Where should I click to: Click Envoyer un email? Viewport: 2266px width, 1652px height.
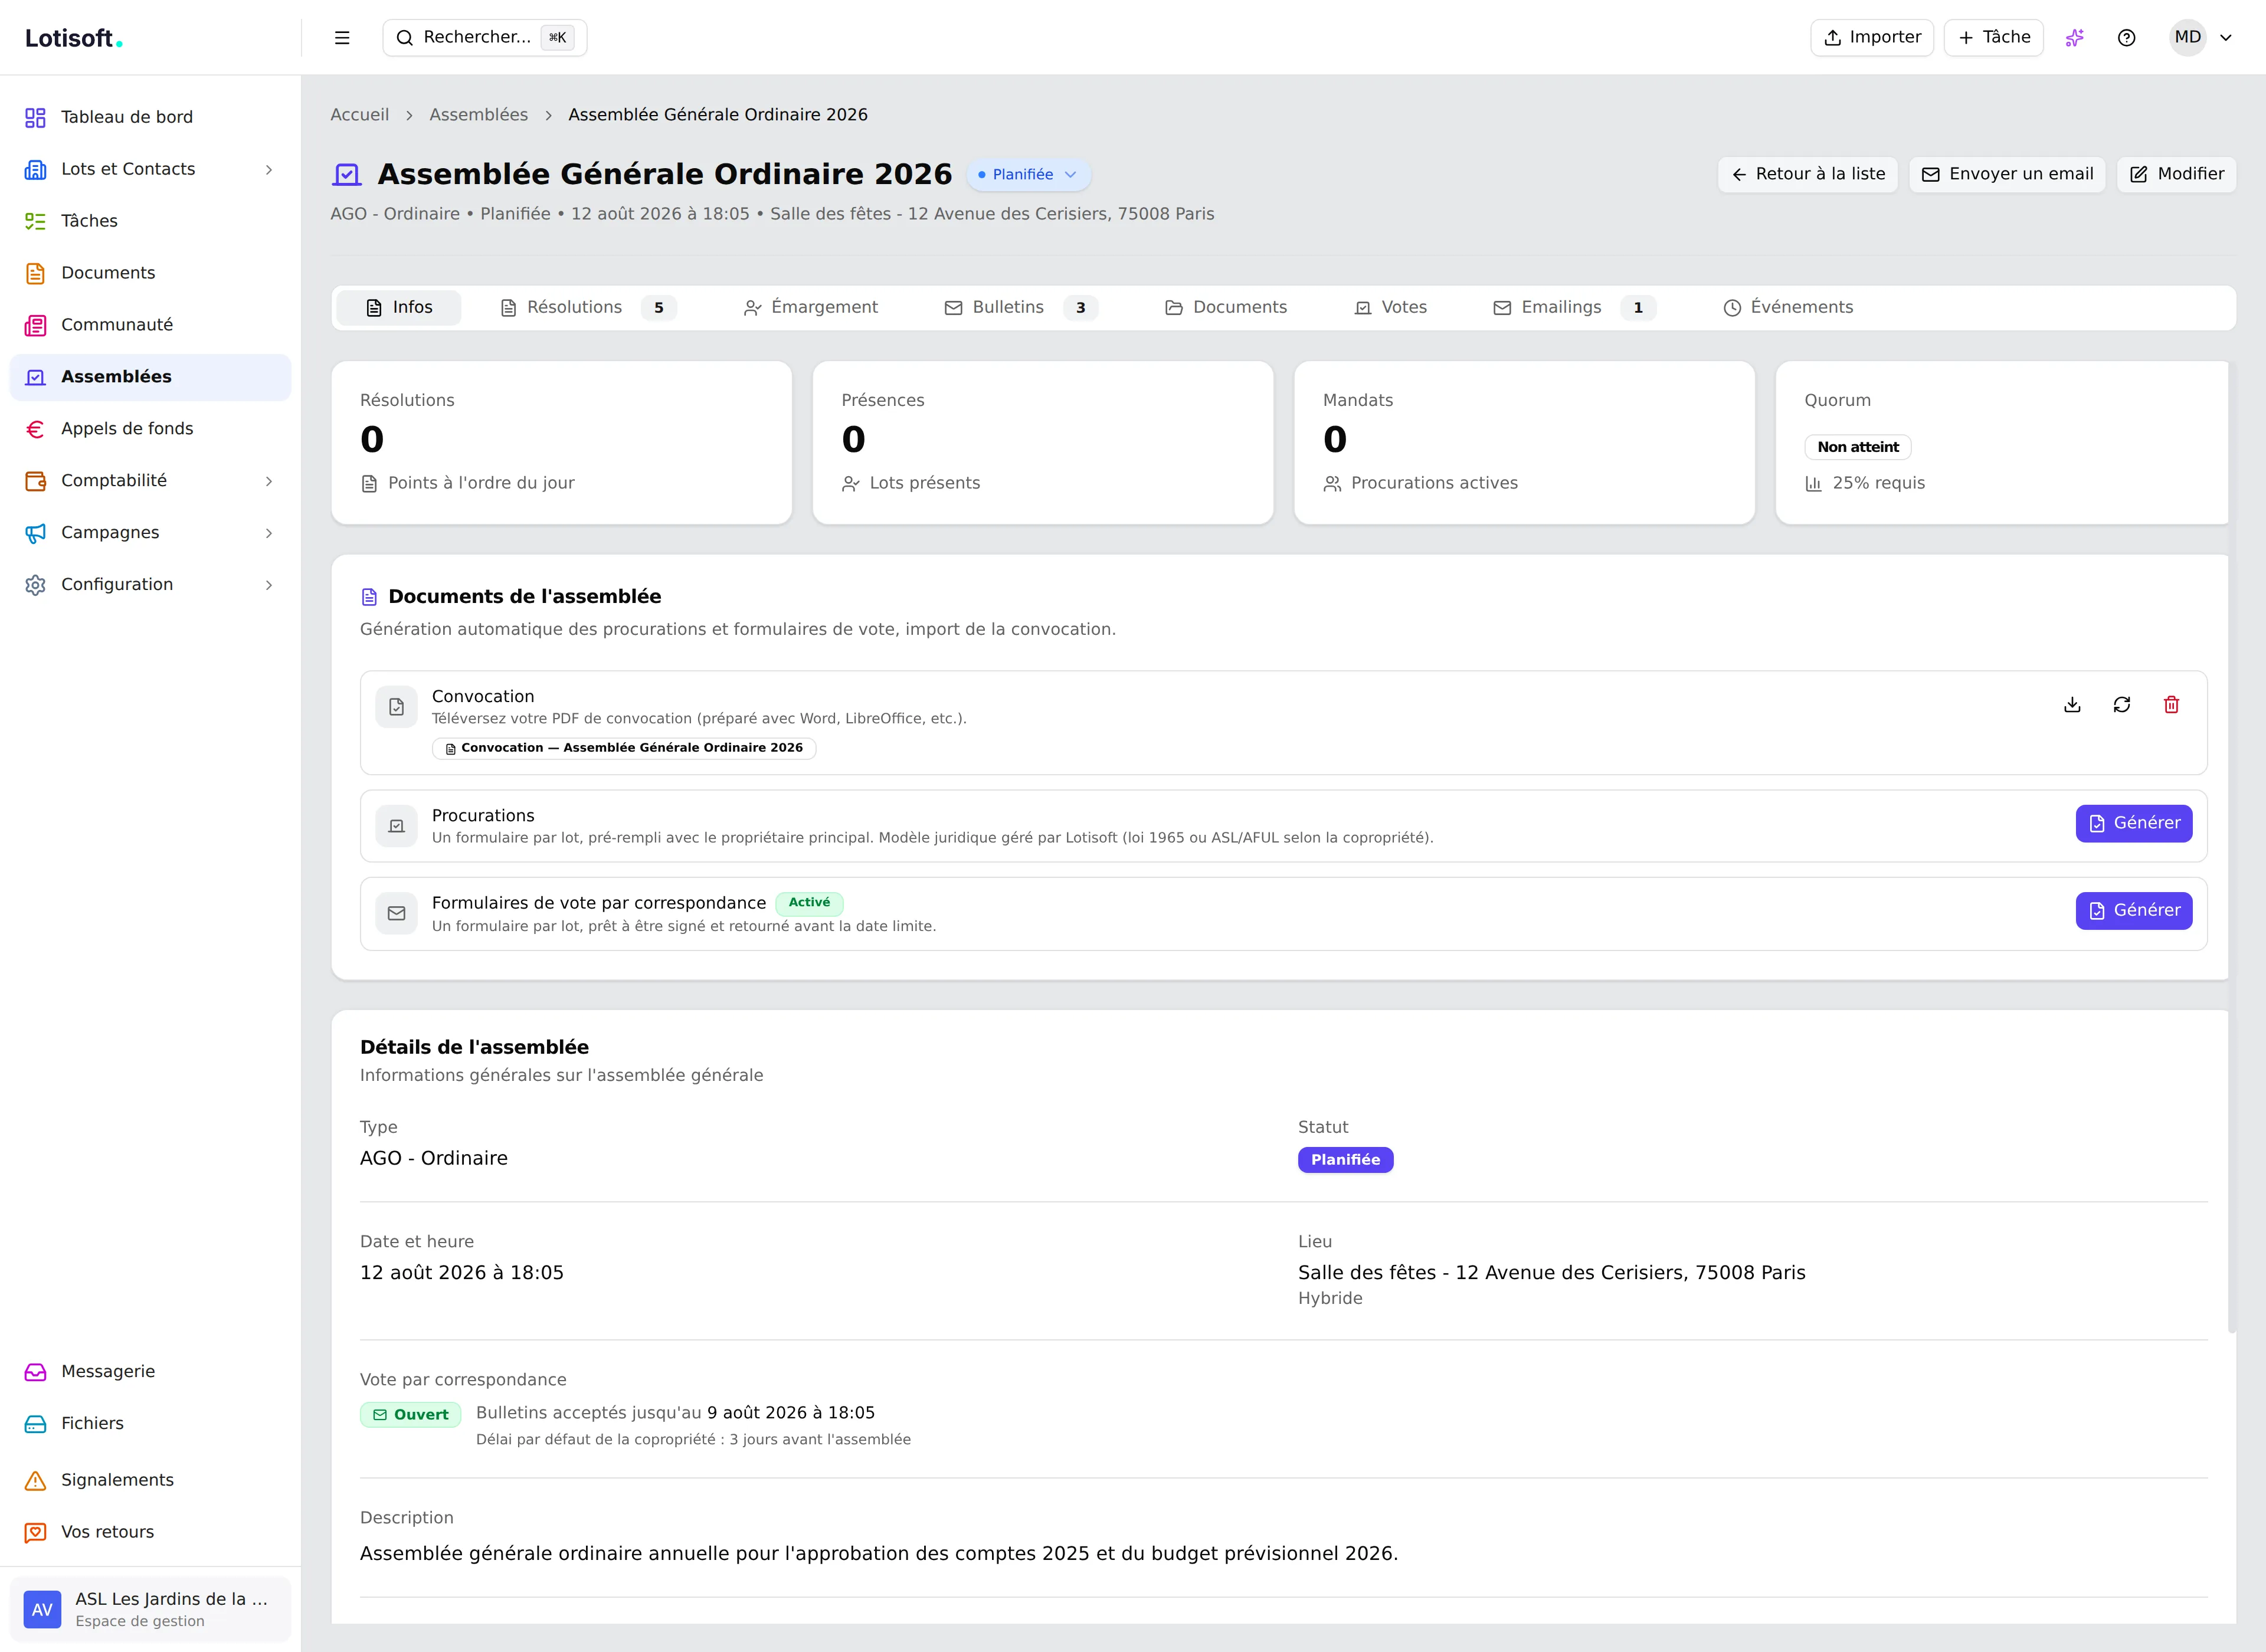(2008, 175)
